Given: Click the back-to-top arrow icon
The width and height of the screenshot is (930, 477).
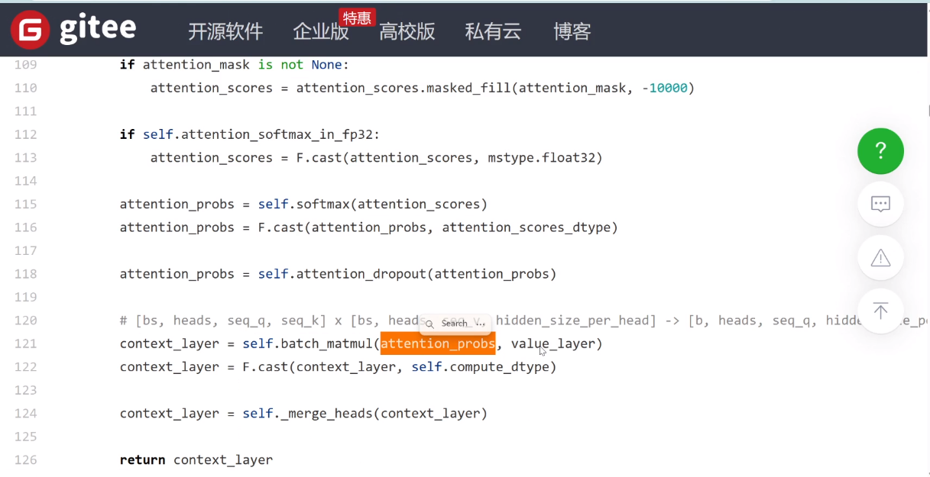Looking at the screenshot, I should point(880,311).
